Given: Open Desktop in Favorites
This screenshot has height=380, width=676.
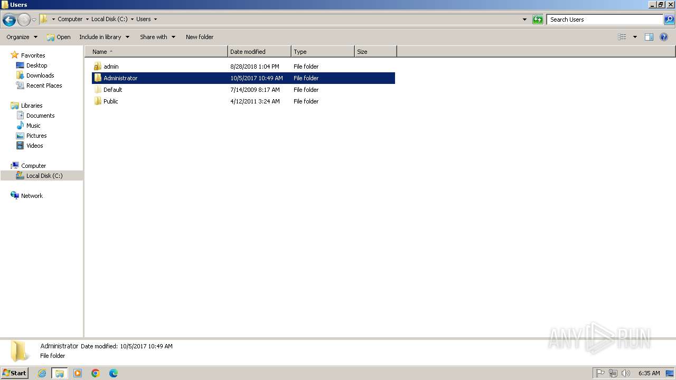Looking at the screenshot, I should [x=36, y=65].
